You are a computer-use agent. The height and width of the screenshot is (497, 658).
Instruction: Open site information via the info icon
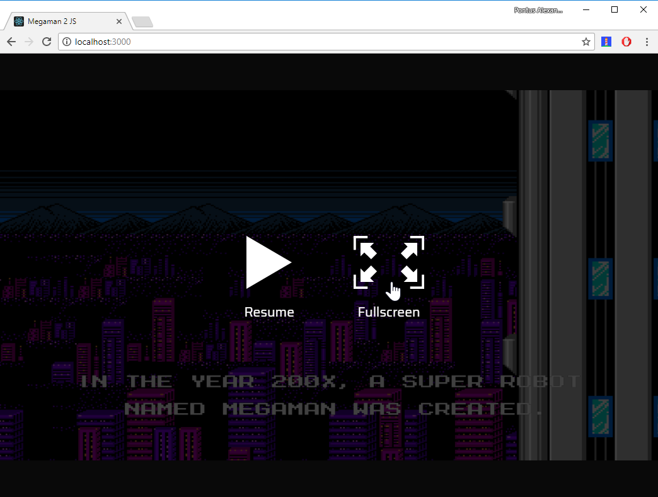(x=67, y=42)
